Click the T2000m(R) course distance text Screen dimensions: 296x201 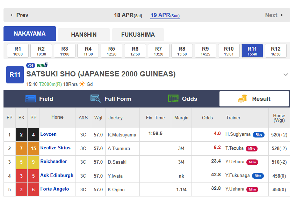click(50, 84)
